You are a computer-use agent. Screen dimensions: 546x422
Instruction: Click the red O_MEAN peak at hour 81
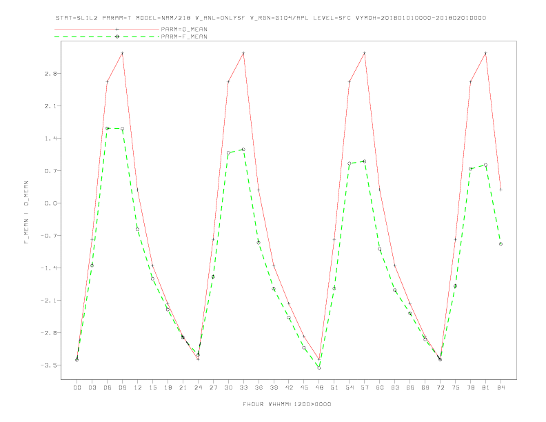[x=486, y=53]
